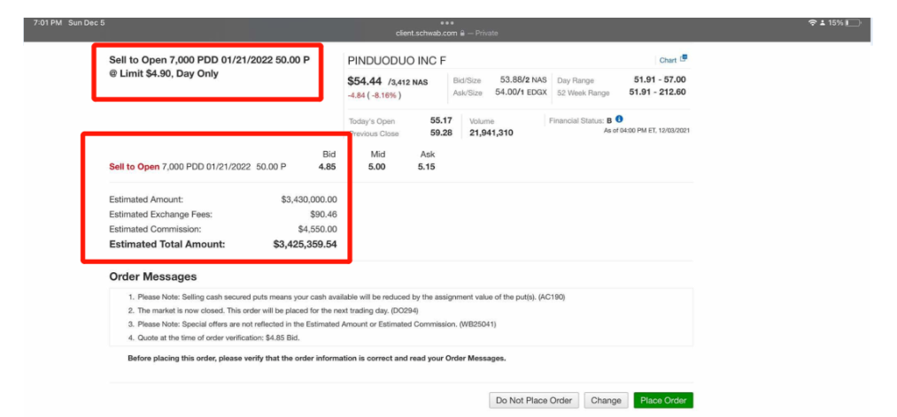The height and width of the screenshot is (417, 897).
Task: Click the verify order information reminder text
Action: pos(317,359)
